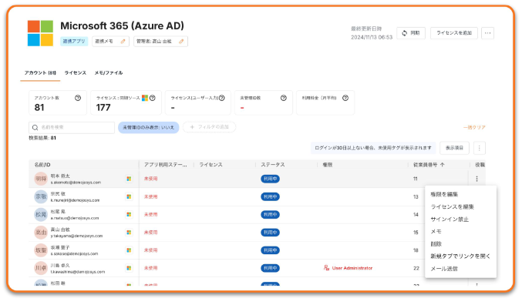Switch to the アカウント (81) tab
522x305 pixels.
pyautogui.click(x=40, y=73)
